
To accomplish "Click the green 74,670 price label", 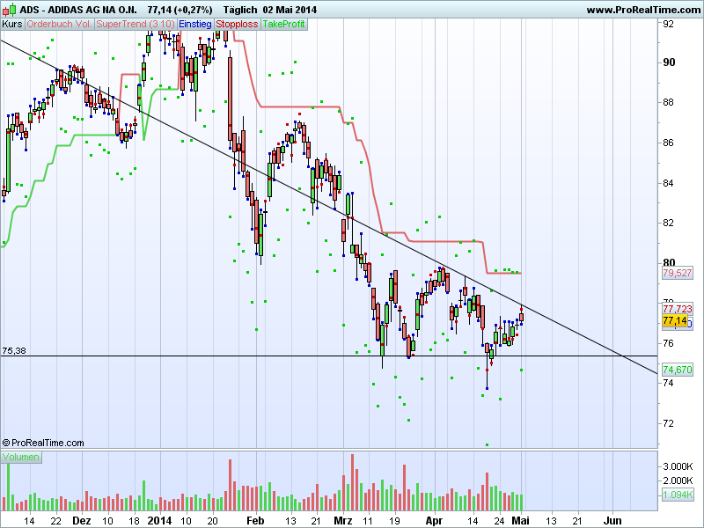I will pyautogui.click(x=677, y=370).
